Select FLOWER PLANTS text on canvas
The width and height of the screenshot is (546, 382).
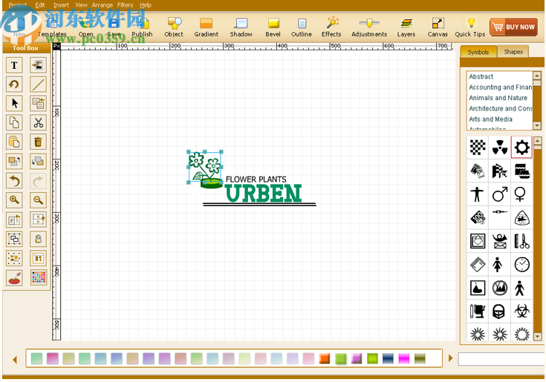[x=256, y=180]
